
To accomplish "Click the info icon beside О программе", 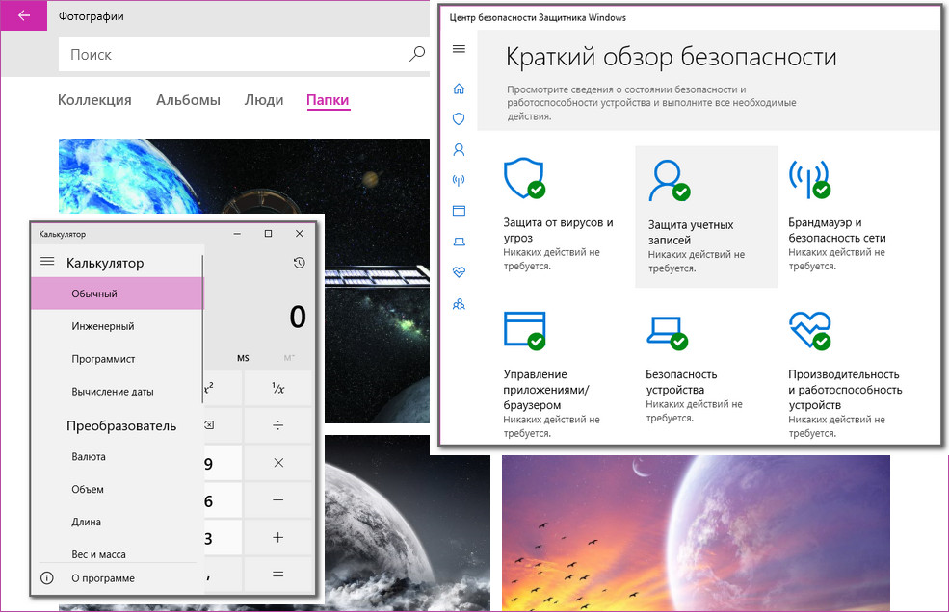I will [x=46, y=578].
